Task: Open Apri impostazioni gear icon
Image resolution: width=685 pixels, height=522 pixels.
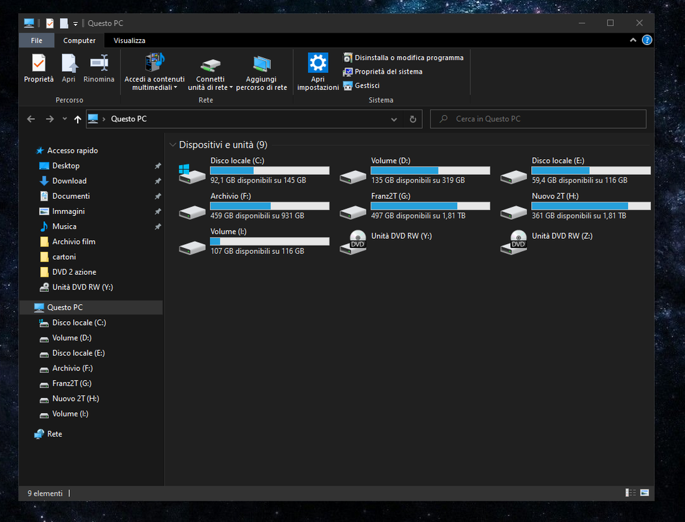Action: tap(318, 72)
